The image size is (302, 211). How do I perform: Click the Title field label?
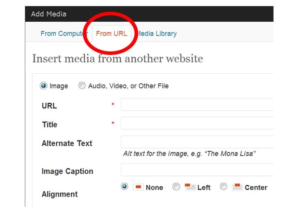[x=50, y=125]
